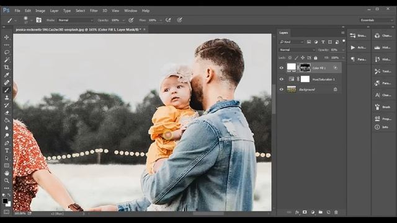The height and width of the screenshot is (223, 397).
Task: Enable lock transparent pixels
Action: coord(290,58)
